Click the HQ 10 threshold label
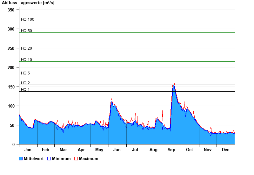Image resolution: width=254 pixels, height=175 pixels. pyautogui.click(x=27, y=60)
